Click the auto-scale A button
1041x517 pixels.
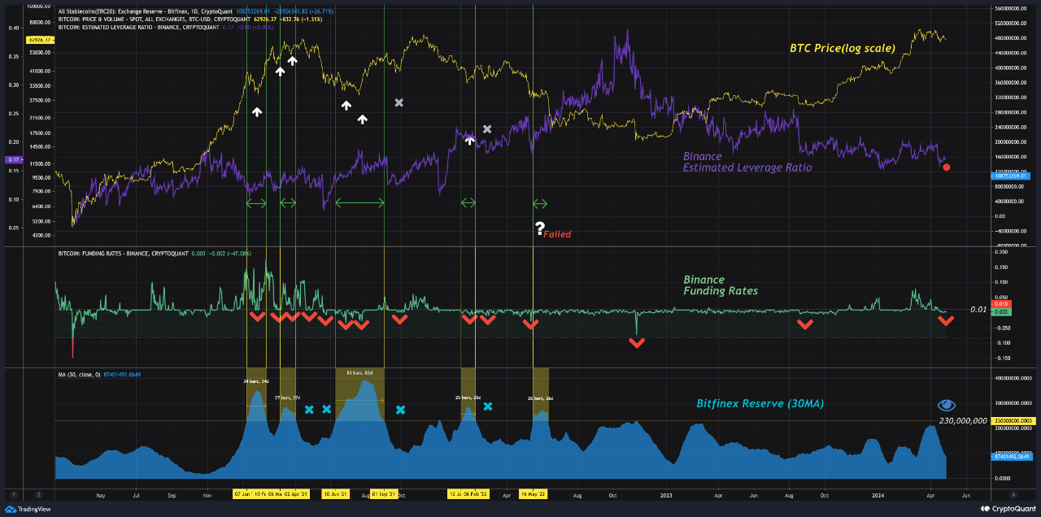(1013, 493)
